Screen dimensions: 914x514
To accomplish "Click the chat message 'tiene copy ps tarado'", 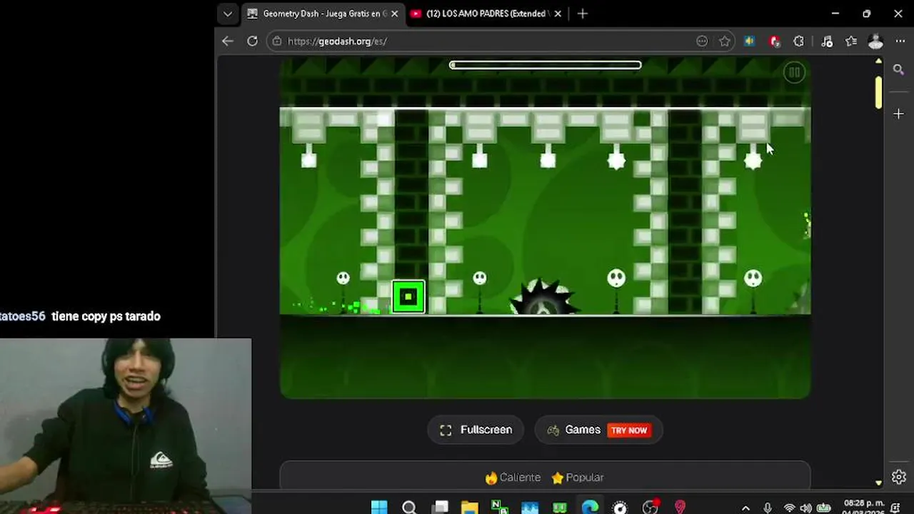I will pyautogui.click(x=106, y=316).
